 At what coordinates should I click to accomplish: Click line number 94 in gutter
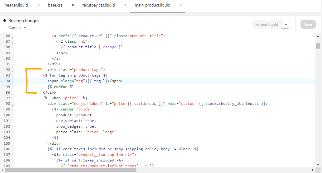pyautogui.click(x=8, y=81)
